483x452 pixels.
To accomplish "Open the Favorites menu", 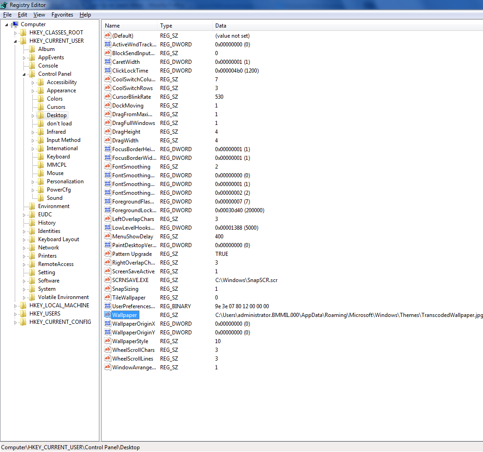I will (62, 14).
